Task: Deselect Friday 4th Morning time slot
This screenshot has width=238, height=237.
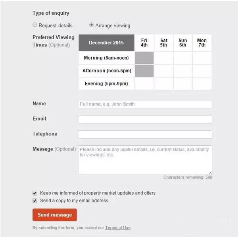Action: tap(144, 58)
